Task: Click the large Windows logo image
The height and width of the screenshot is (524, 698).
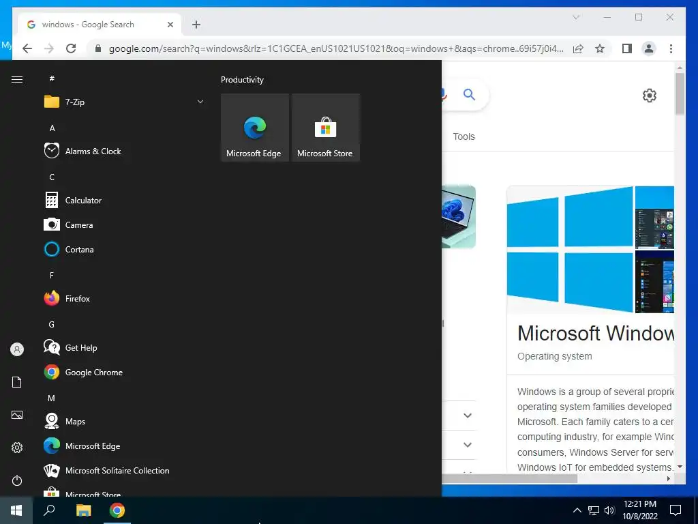Action: [570, 250]
